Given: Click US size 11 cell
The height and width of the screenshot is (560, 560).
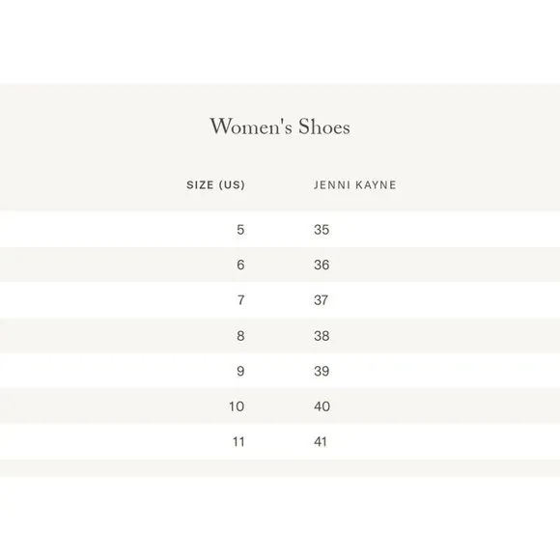Looking at the screenshot, I should tap(238, 442).
